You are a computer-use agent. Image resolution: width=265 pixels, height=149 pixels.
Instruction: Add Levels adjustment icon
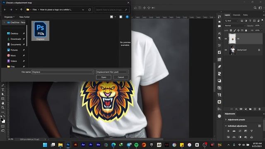[x=234, y=131]
